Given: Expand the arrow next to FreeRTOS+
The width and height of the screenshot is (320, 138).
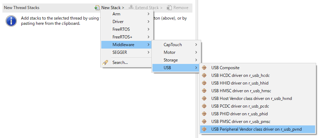Looking at the screenshot, I should 148,37.
